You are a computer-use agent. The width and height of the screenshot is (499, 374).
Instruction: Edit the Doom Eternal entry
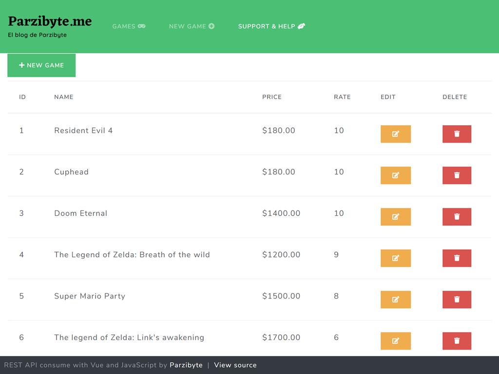click(395, 217)
